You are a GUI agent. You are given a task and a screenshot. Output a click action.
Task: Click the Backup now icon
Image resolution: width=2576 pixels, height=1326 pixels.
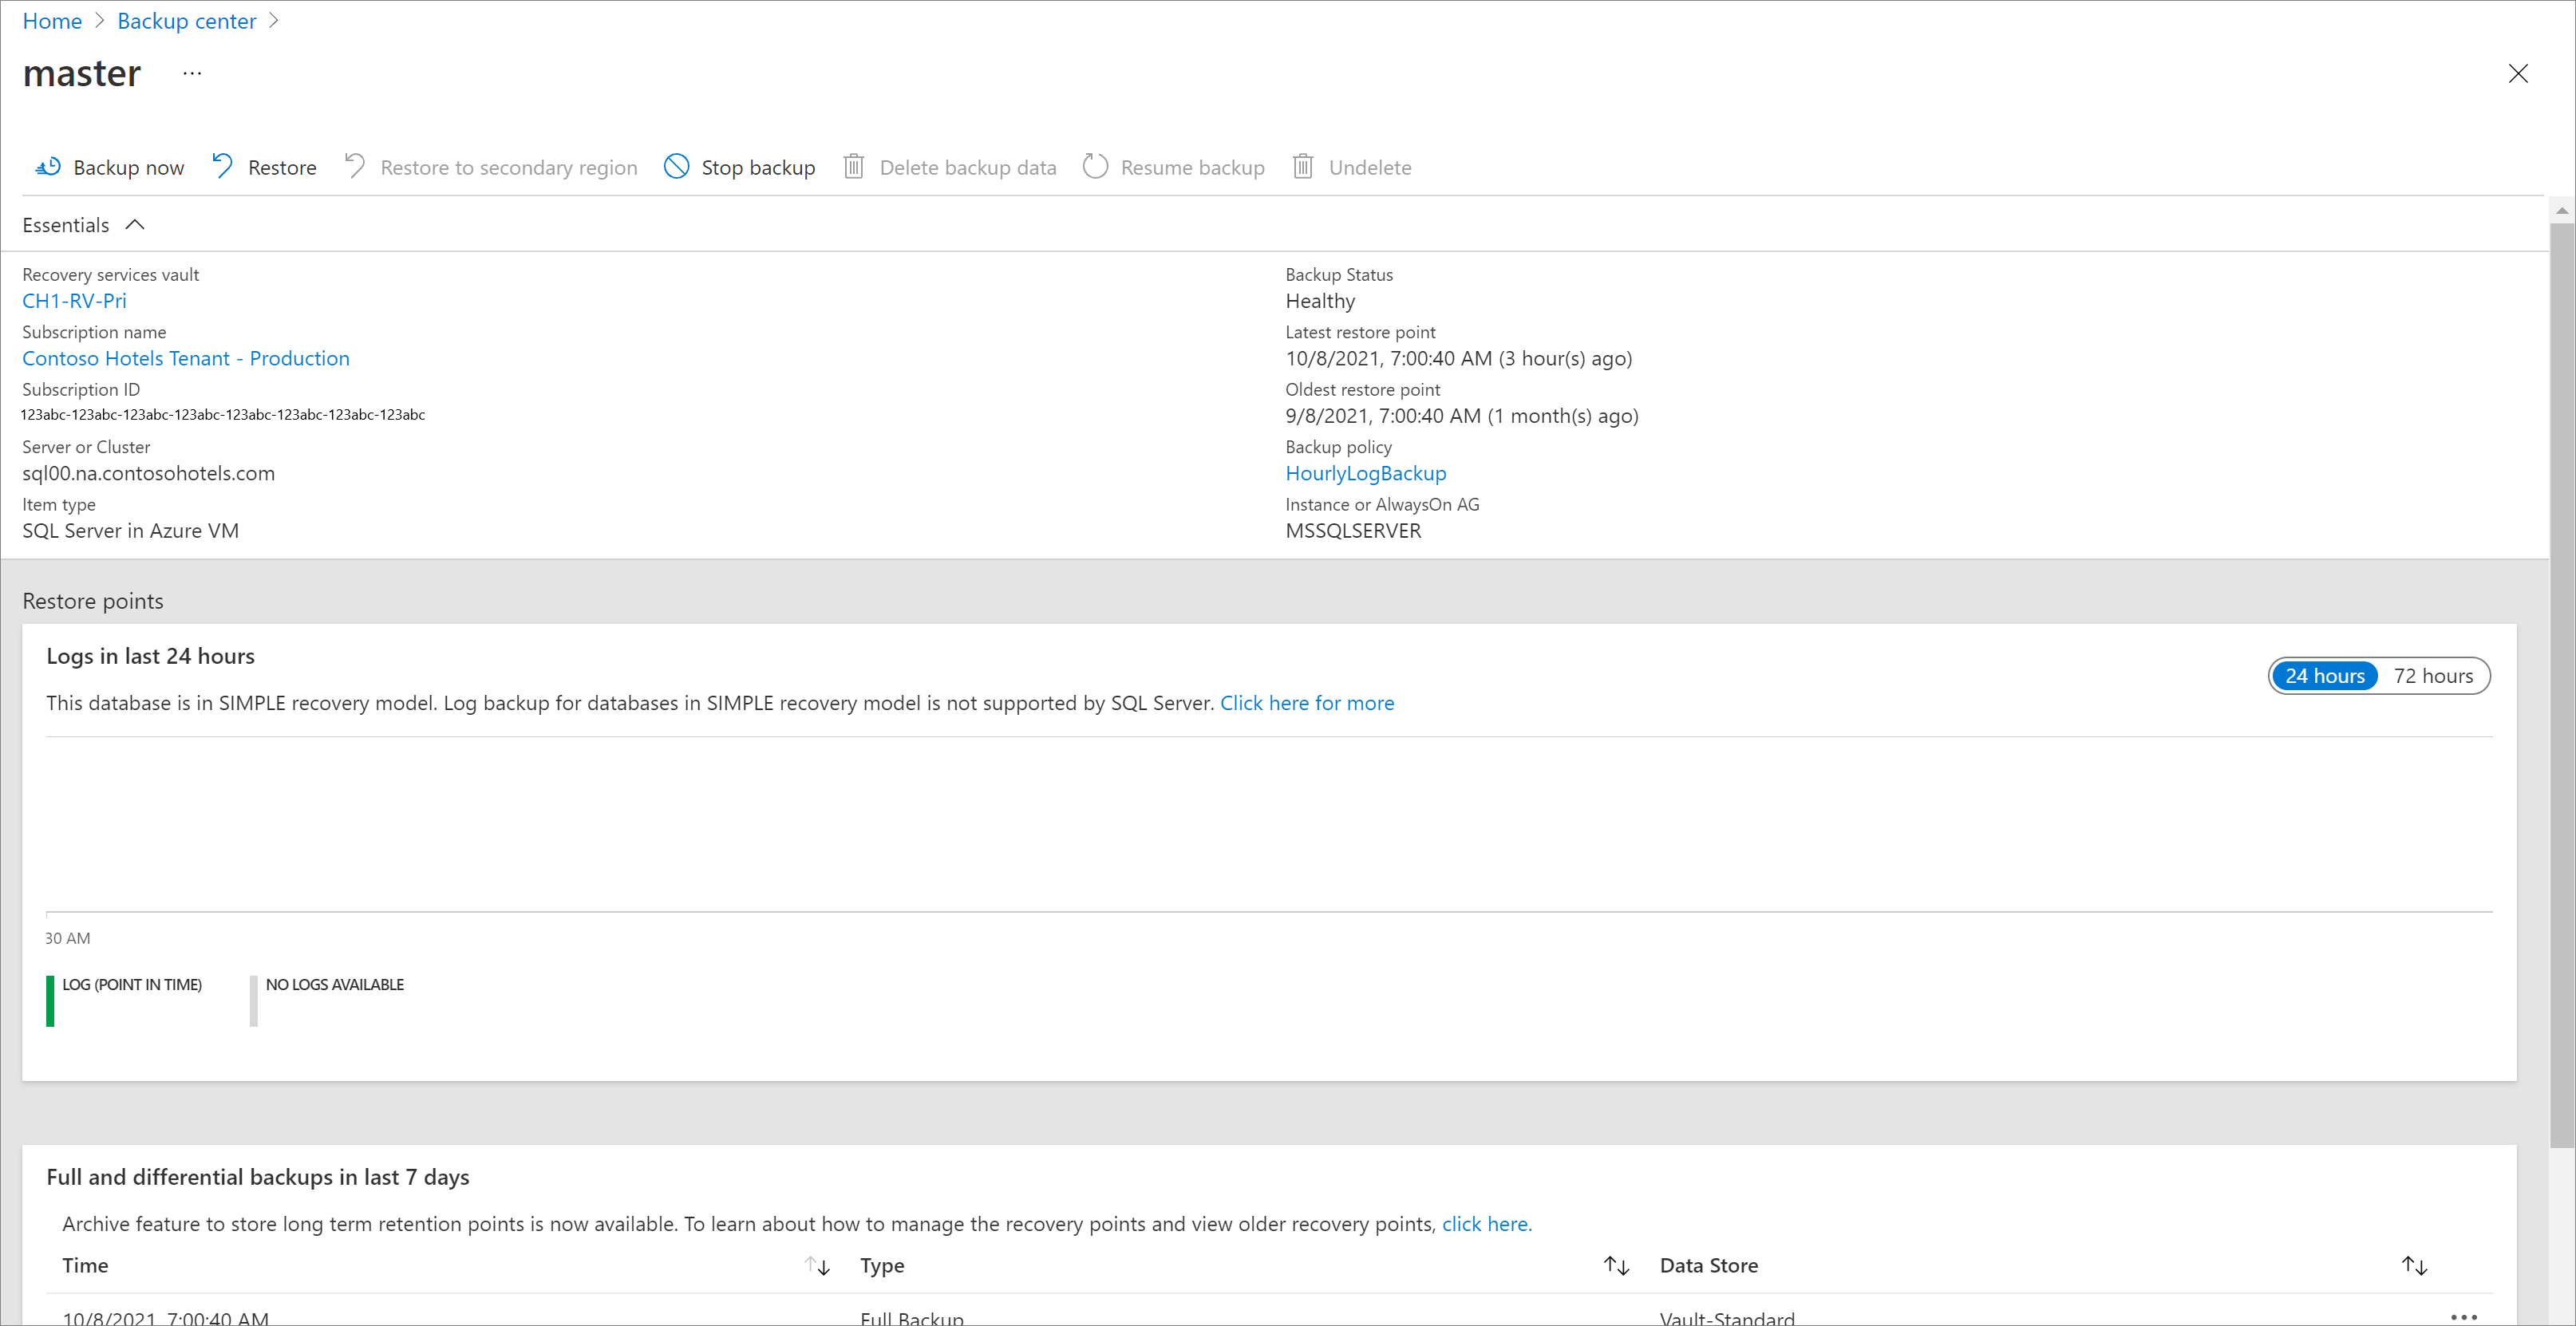pos(45,166)
